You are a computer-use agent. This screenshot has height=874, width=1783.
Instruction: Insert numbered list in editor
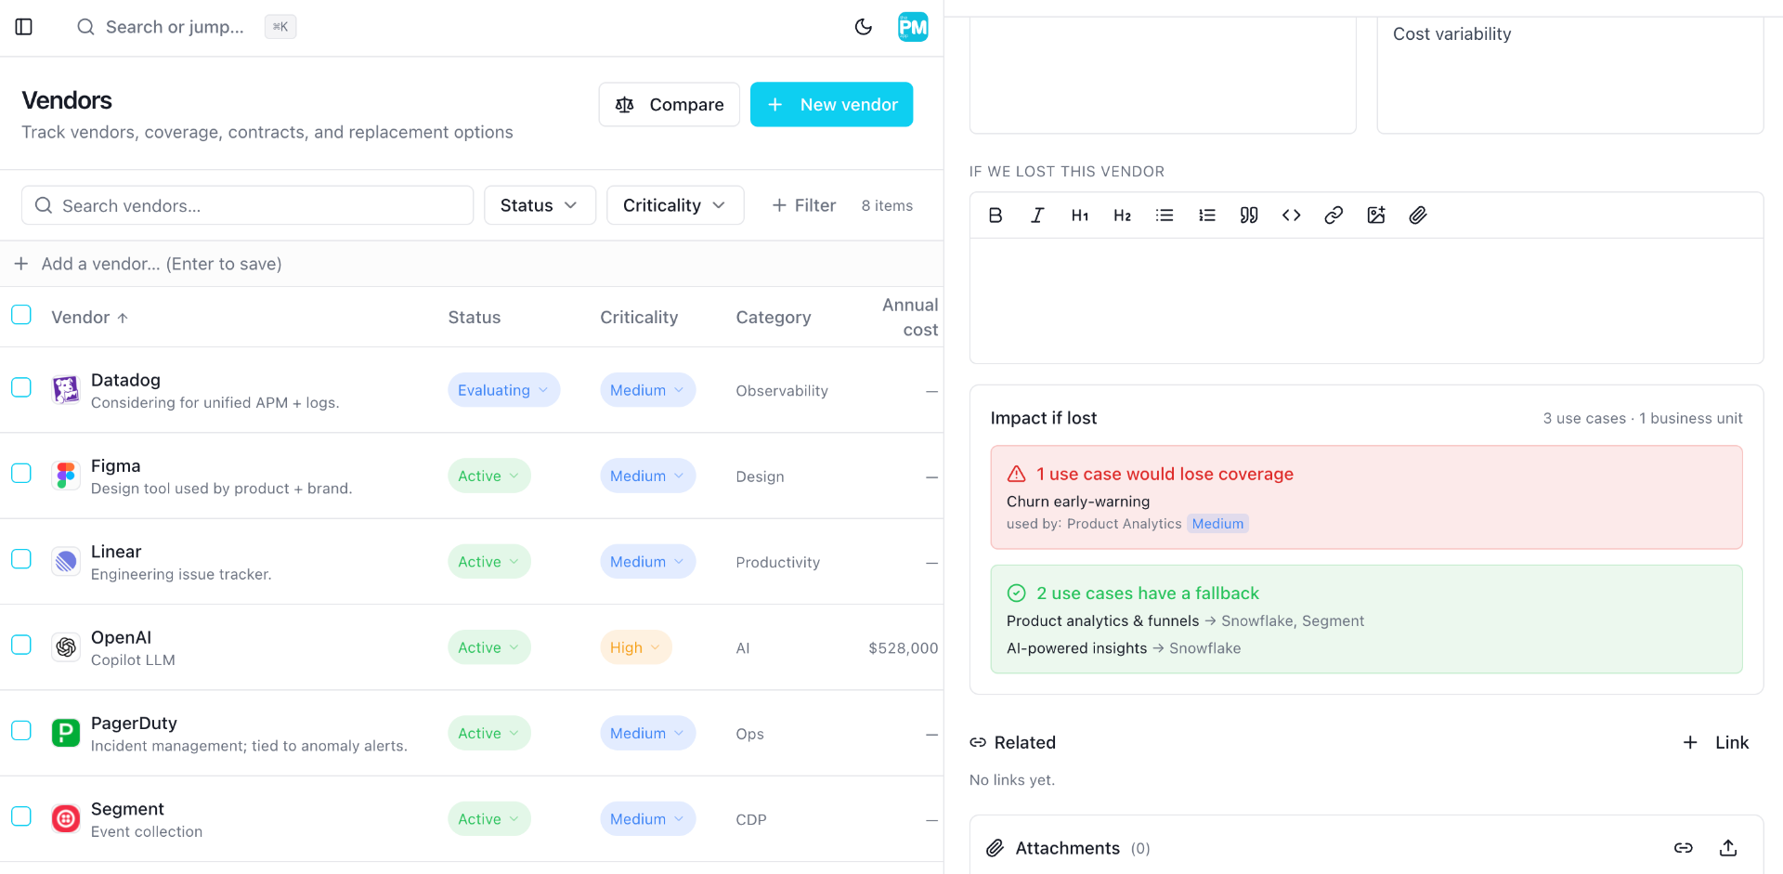pos(1206,215)
